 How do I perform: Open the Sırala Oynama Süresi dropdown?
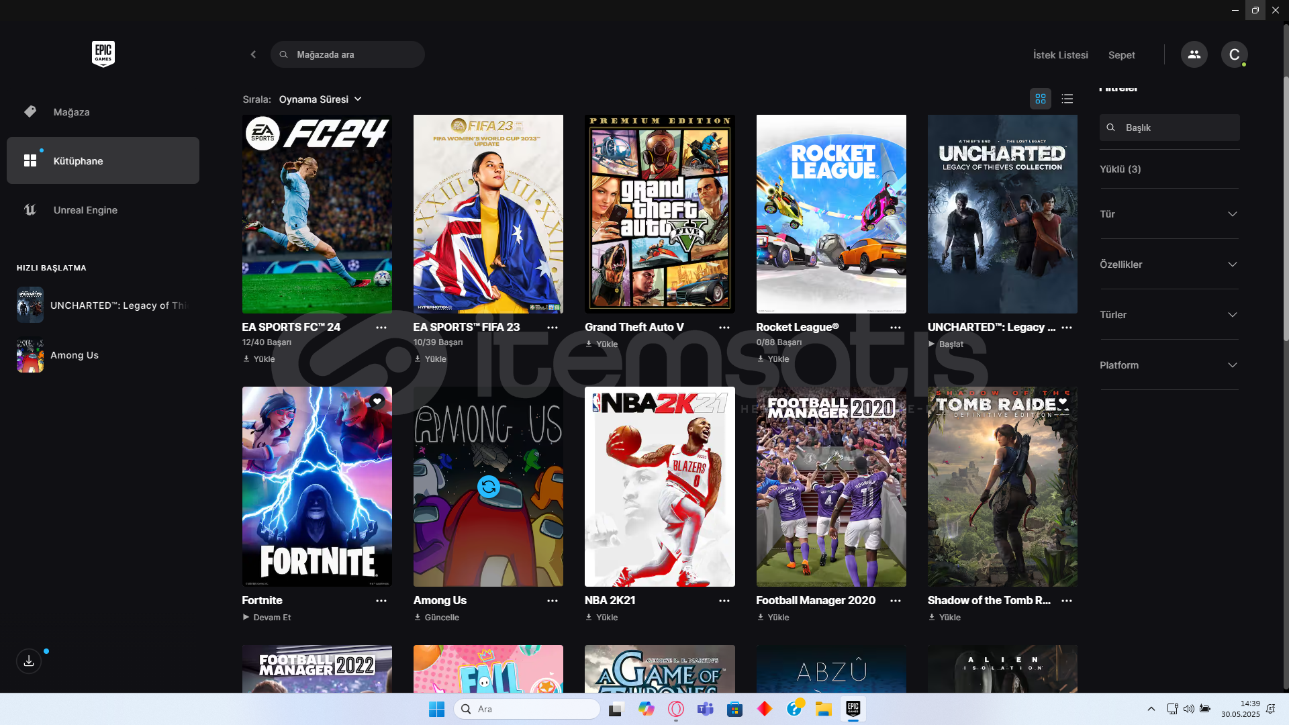click(320, 99)
